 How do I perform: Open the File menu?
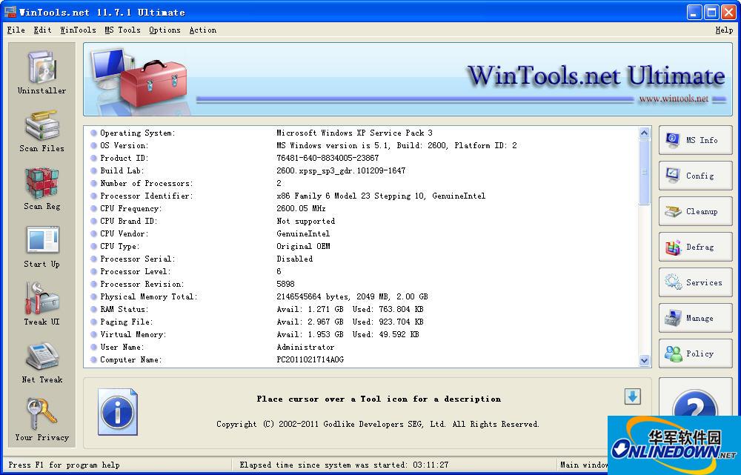pos(16,30)
